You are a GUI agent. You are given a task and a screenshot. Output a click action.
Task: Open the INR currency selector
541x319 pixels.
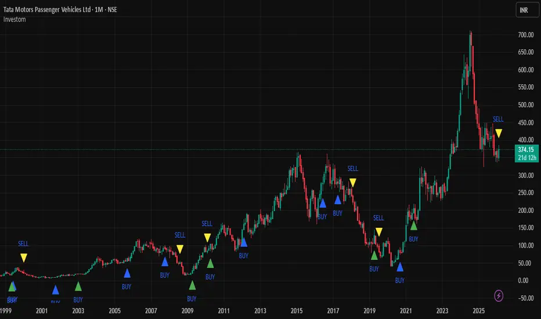[526, 10]
